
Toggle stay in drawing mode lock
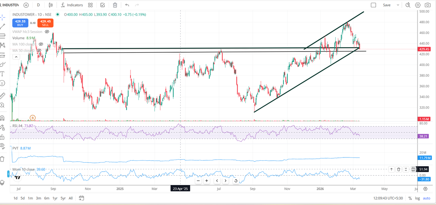tap(3, 127)
